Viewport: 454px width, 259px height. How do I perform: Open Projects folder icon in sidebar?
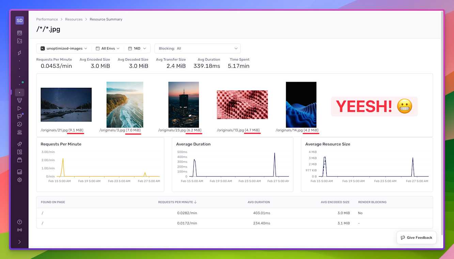coord(19,41)
